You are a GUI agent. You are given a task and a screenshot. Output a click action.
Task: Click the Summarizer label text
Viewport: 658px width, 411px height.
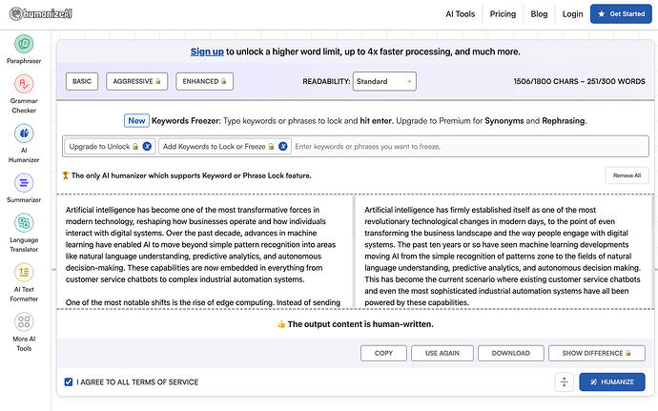click(24, 200)
